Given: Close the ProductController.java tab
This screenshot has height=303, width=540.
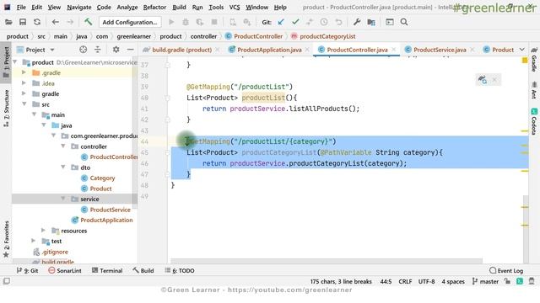Looking at the screenshot, I should (394, 50).
